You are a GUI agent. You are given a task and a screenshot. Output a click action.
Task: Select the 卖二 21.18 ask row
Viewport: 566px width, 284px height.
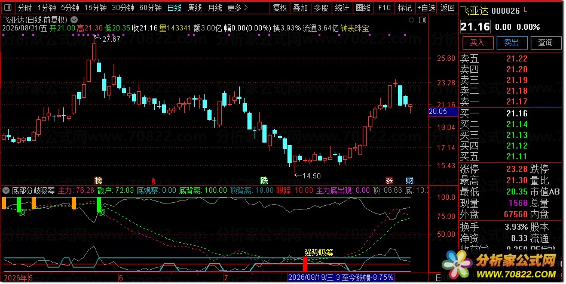pos(511,91)
